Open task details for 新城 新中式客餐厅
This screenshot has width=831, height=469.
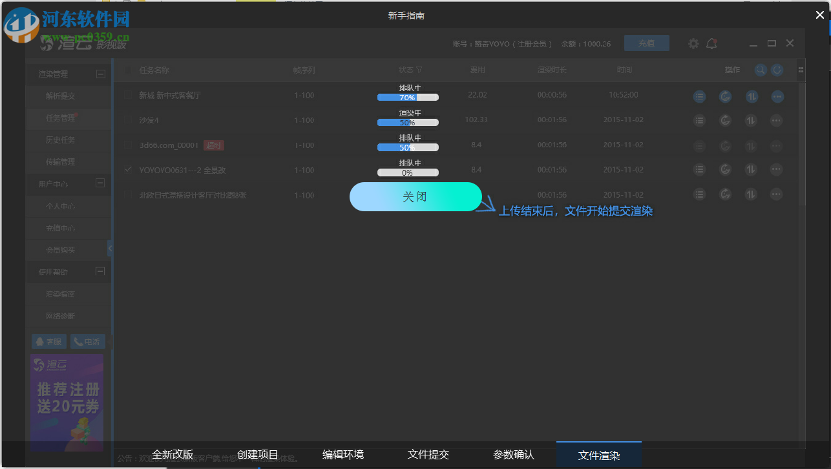pyautogui.click(x=699, y=96)
